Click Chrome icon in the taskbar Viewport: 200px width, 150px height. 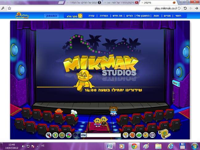pyautogui.click(x=134, y=146)
